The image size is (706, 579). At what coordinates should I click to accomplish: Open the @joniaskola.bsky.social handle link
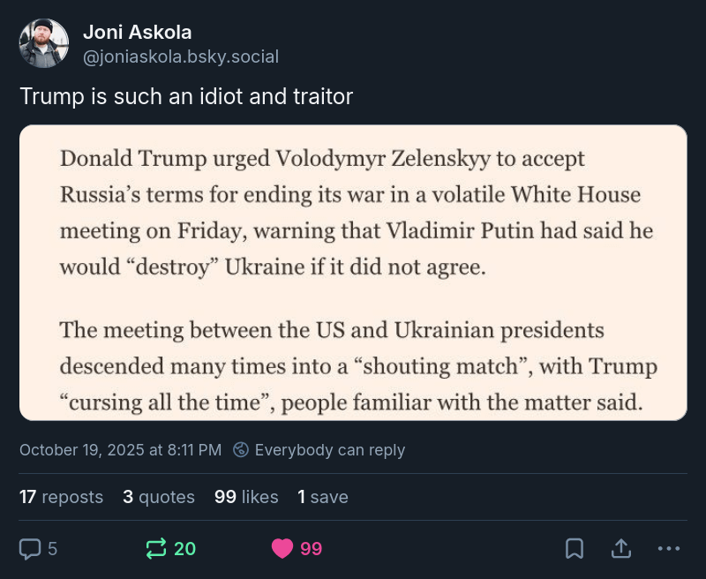(181, 57)
